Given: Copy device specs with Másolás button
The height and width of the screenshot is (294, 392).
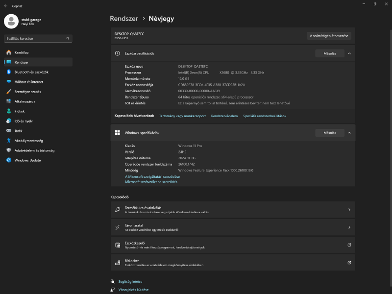Looking at the screenshot, I should pyautogui.click(x=330, y=53).
